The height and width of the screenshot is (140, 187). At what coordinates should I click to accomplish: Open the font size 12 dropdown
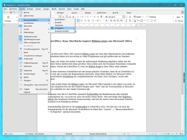point(67,17)
